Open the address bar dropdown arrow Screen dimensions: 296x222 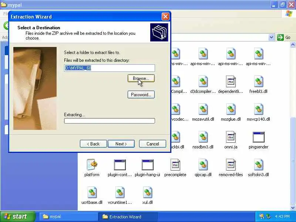(271, 37)
